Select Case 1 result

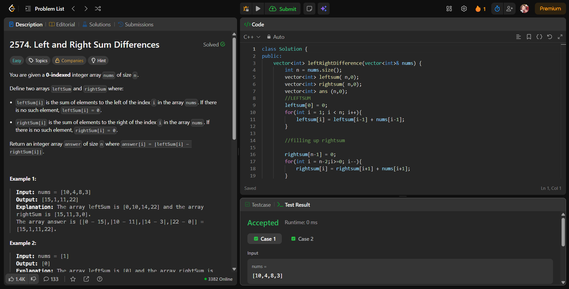[x=265, y=239]
